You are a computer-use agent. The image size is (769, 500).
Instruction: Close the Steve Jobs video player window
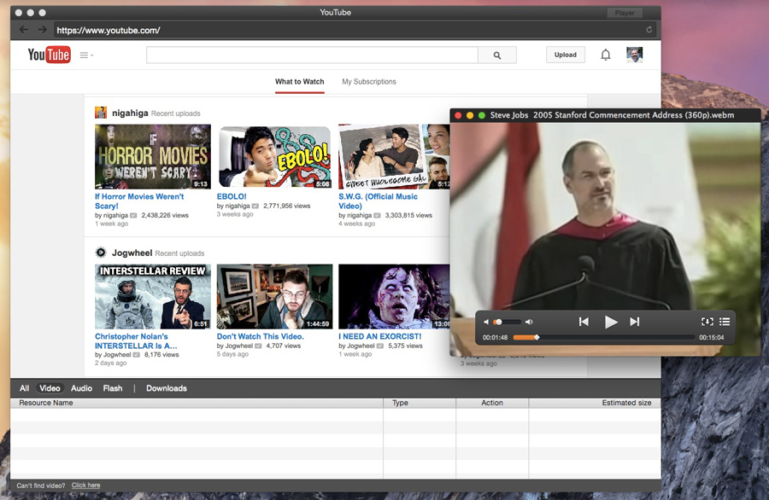point(458,115)
